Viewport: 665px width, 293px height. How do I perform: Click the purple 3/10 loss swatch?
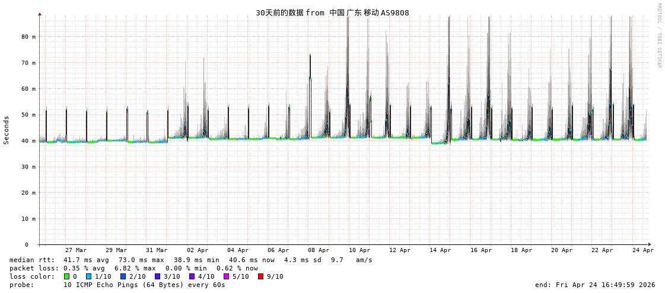(x=157, y=276)
